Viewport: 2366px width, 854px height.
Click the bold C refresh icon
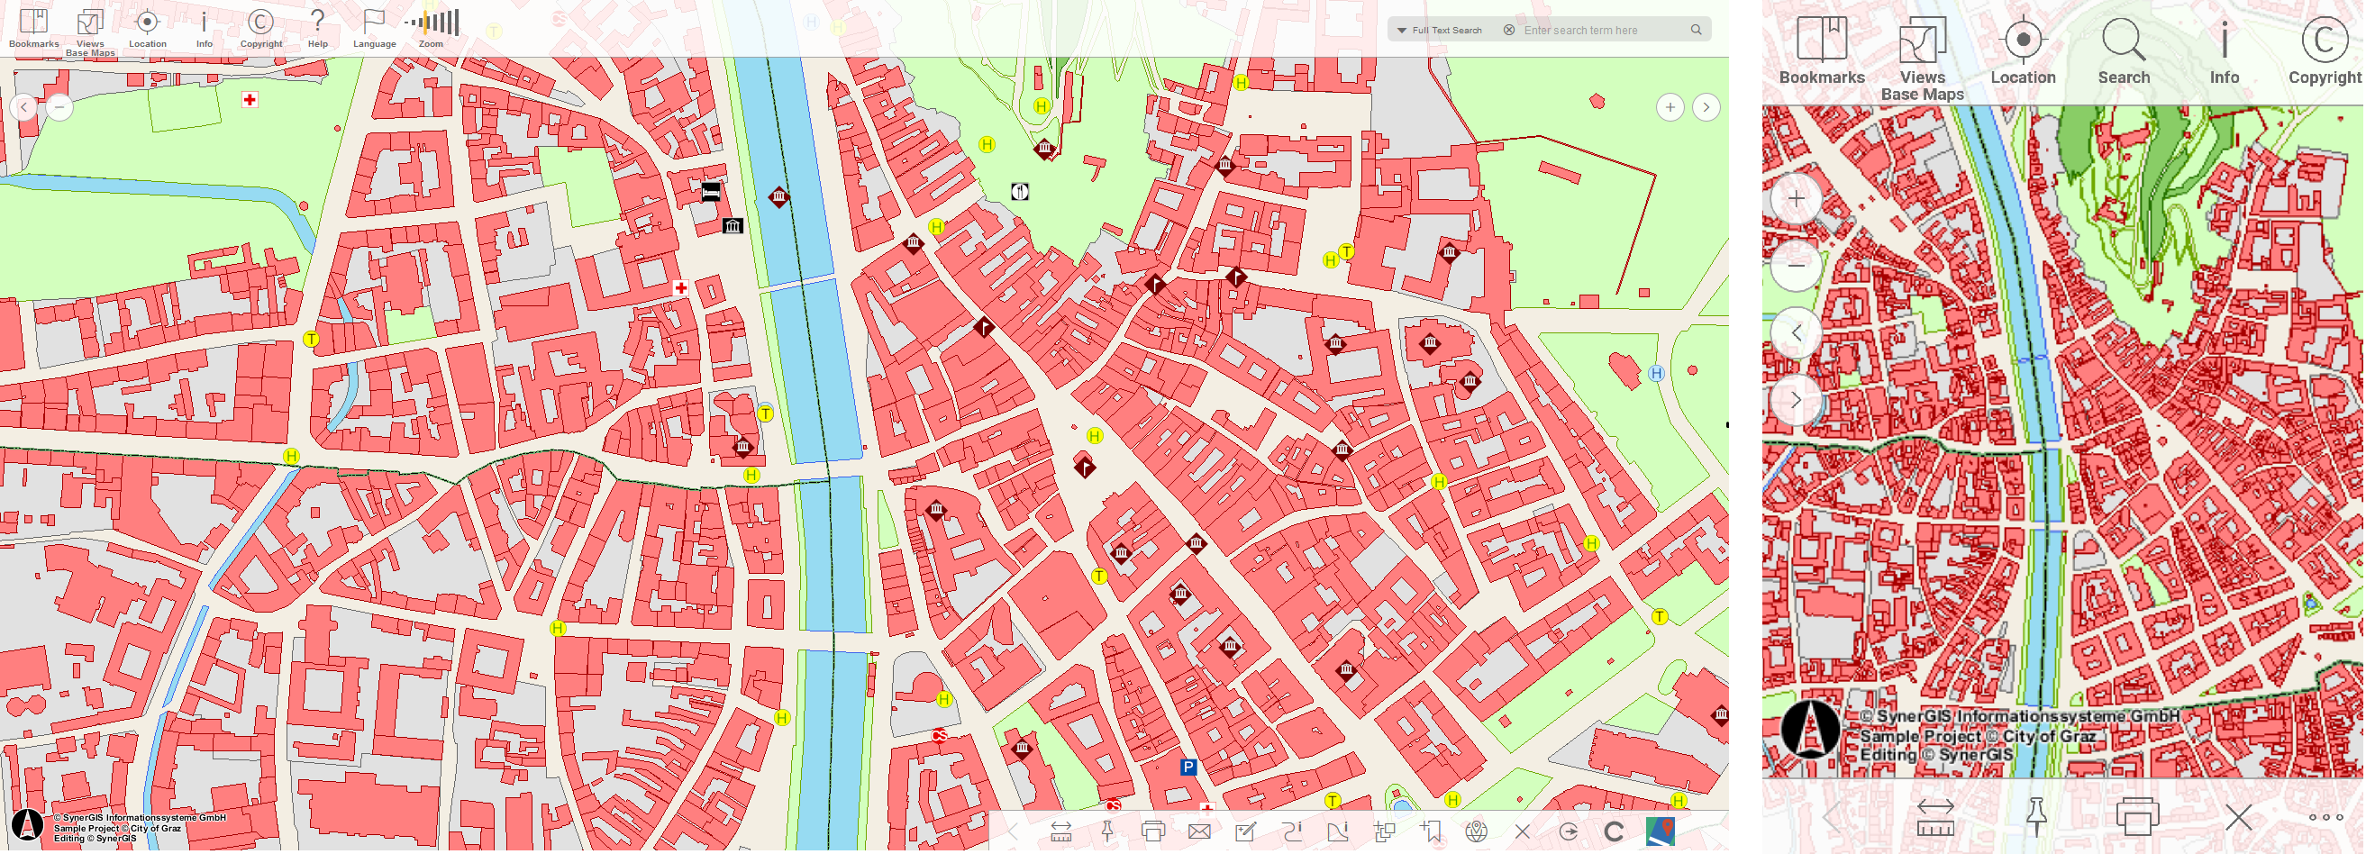pyautogui.click(x=1614, y=832)
